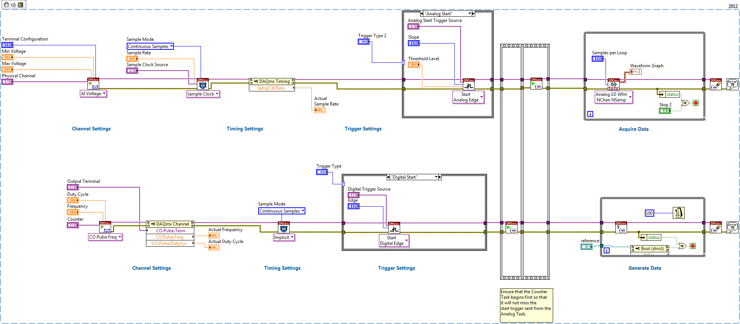Click the "Ensure that the Counter Task" comment box
Screen dimensions: 740x324
(526, 305)
